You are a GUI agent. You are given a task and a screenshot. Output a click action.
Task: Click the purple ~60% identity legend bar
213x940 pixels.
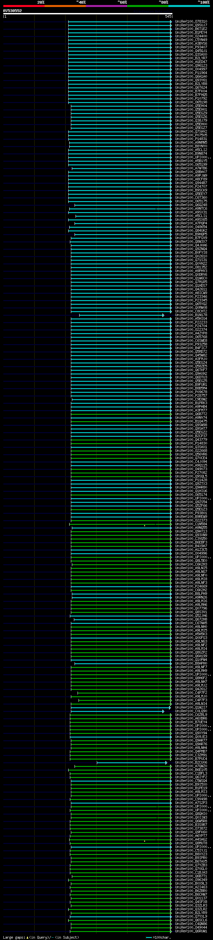point(107,6)
